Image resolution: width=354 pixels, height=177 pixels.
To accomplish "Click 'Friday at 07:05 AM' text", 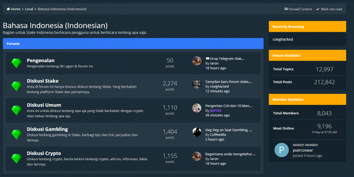I will [324, 132].
